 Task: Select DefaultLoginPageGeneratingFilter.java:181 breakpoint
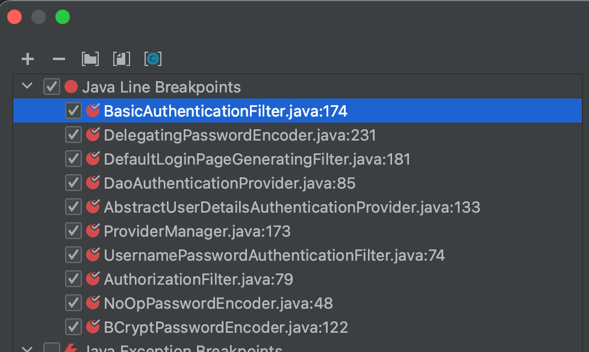(x=257, y=159)
